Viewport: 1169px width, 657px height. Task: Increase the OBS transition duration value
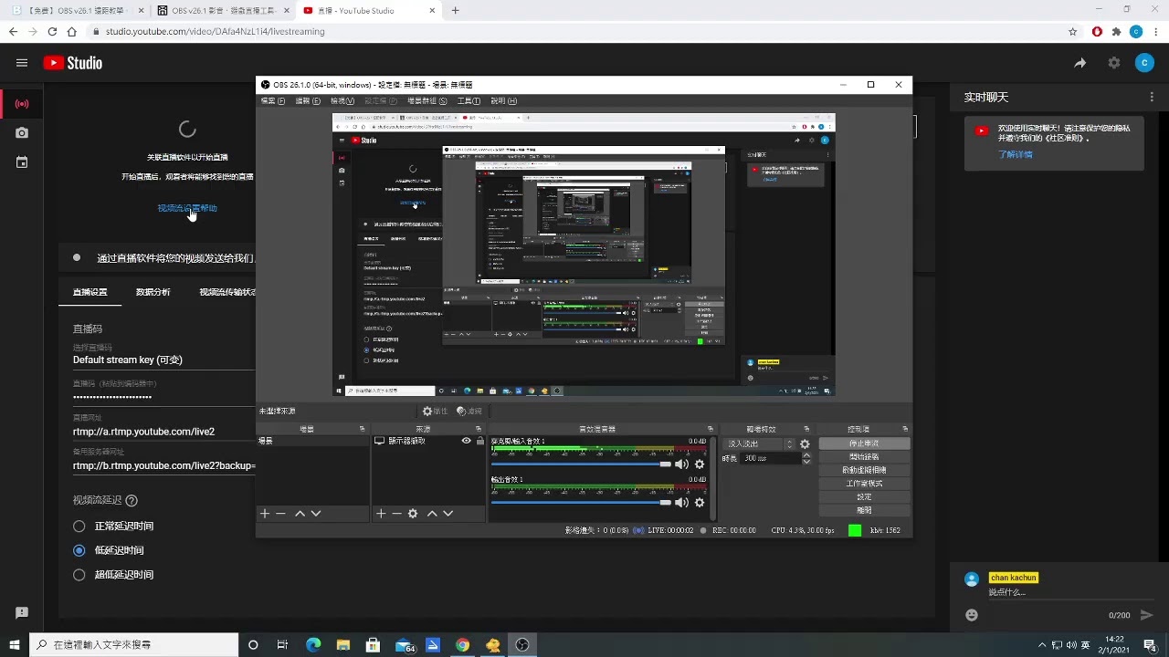click(806, 454)
